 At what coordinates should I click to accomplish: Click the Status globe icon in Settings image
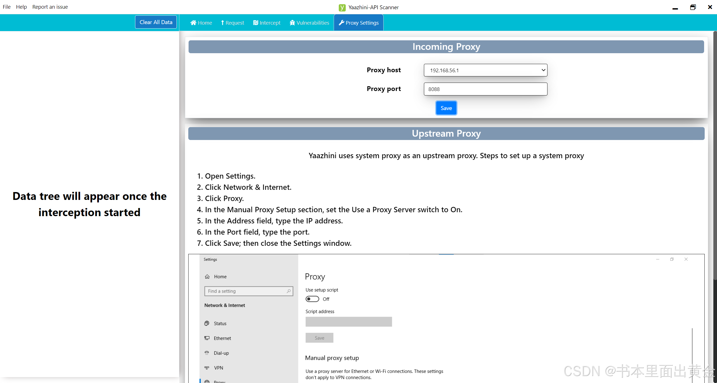(x=207, y=323)
